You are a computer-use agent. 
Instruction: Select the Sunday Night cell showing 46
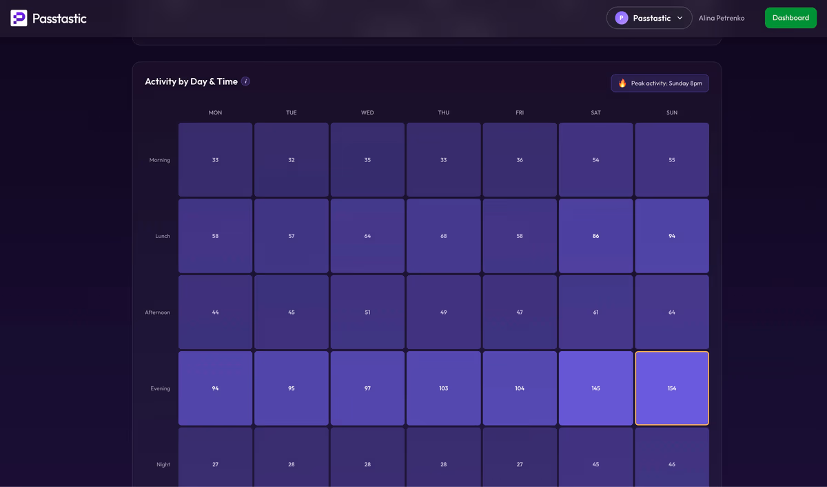672,457
